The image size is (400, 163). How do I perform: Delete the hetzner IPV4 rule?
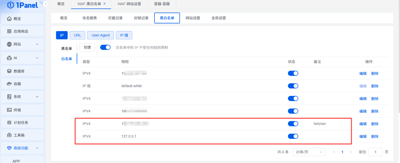375,124
